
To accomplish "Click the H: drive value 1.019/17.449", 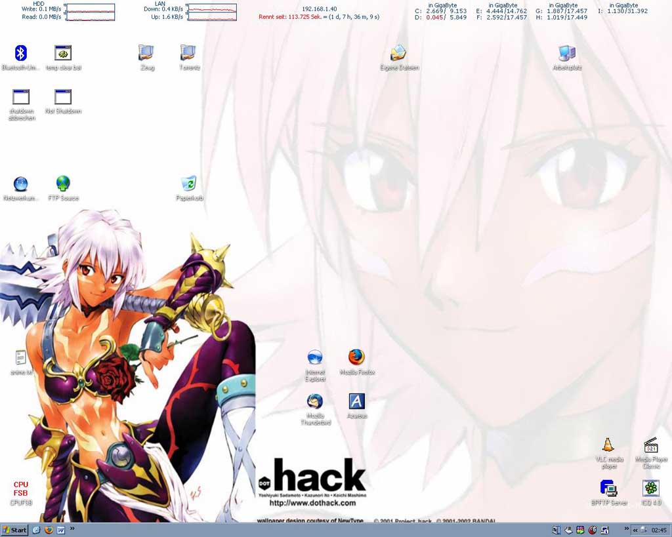I will tap(567, 18).
